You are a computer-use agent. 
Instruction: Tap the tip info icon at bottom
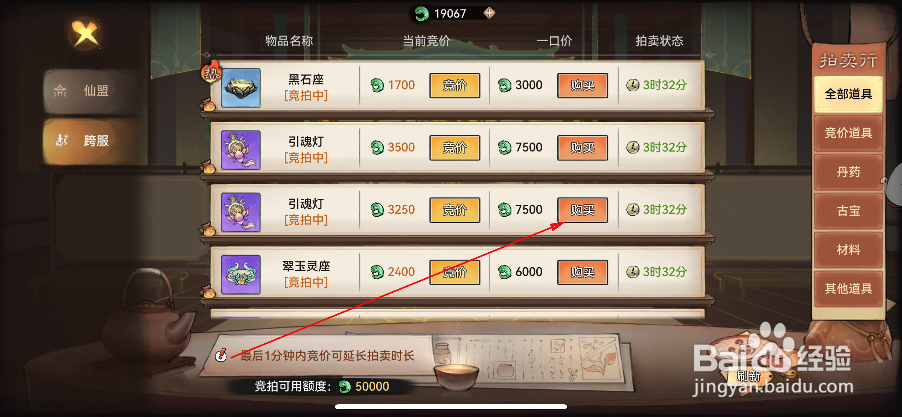coord(221,355)
